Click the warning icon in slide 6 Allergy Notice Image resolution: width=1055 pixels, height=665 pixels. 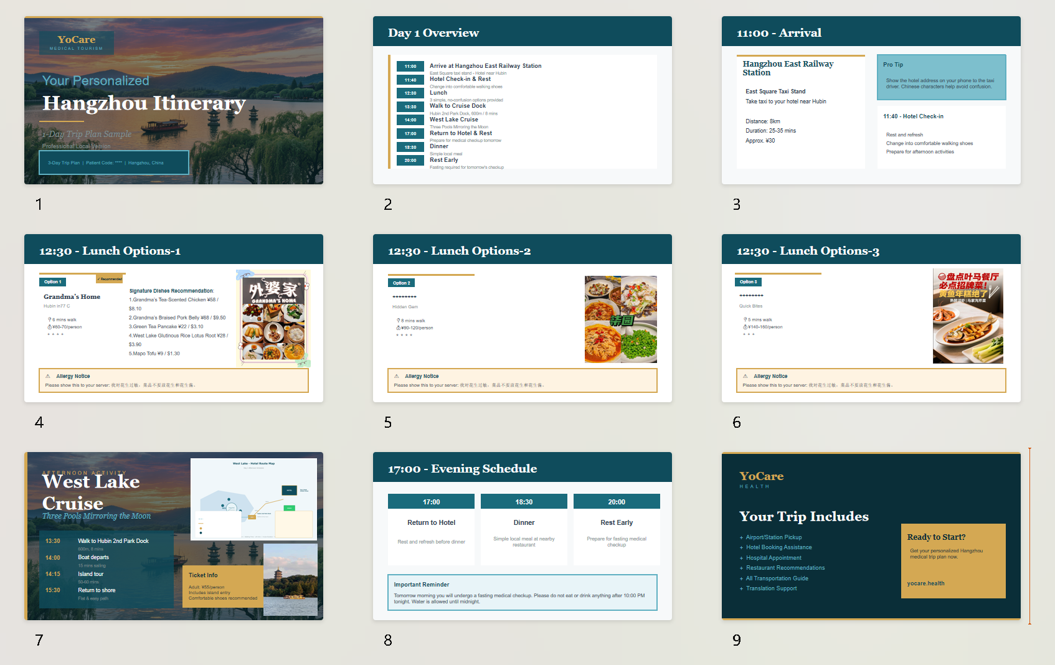[745, 376]
